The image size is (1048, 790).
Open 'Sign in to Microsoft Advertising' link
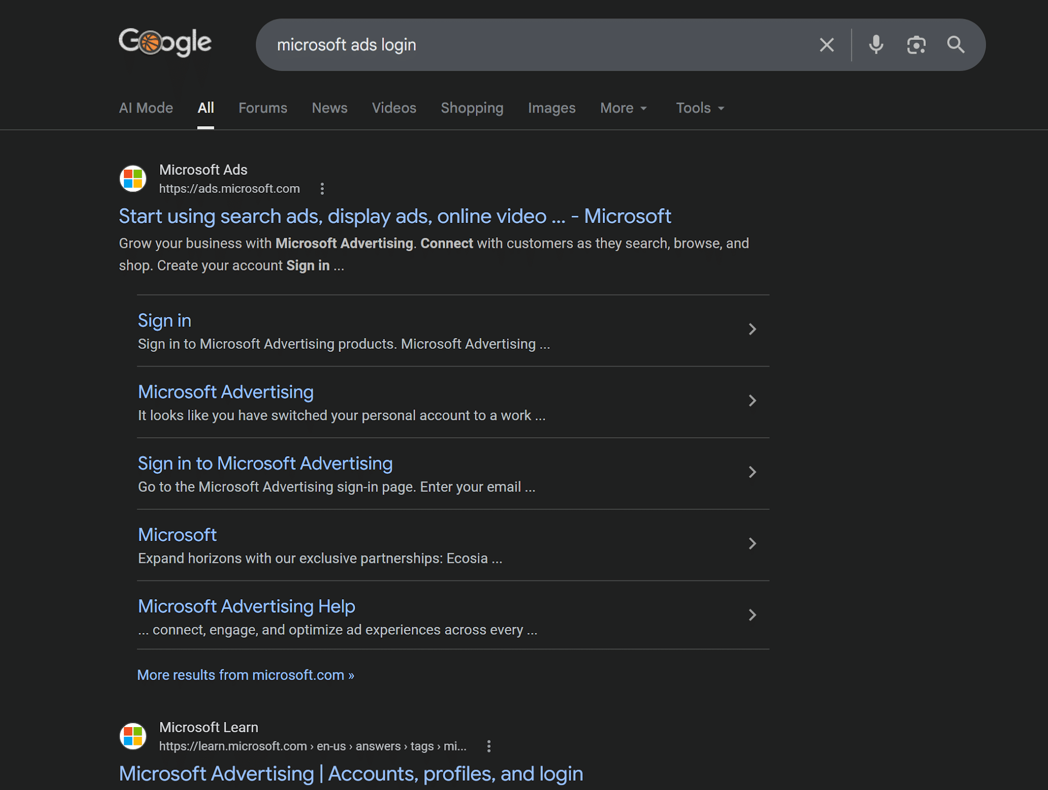(x=265, y=463)
